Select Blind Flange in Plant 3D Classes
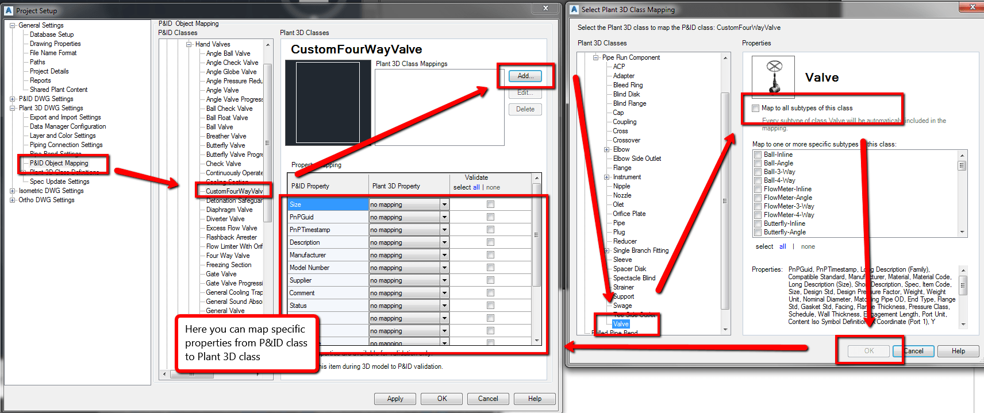The height and width of the screenshot is (413, 984). click(x=629, y=103)
